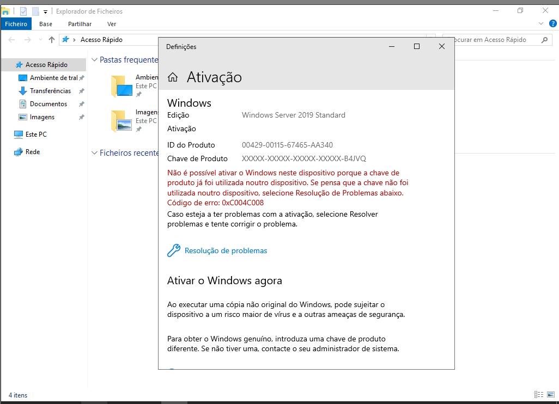This screenshot has height=404, width=559.
Task: Open the Resolução de problemas link
Action: (226, 250)
